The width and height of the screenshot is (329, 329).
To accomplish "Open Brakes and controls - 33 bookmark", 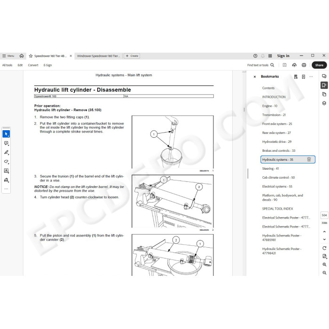I will [x=279, y=151].
